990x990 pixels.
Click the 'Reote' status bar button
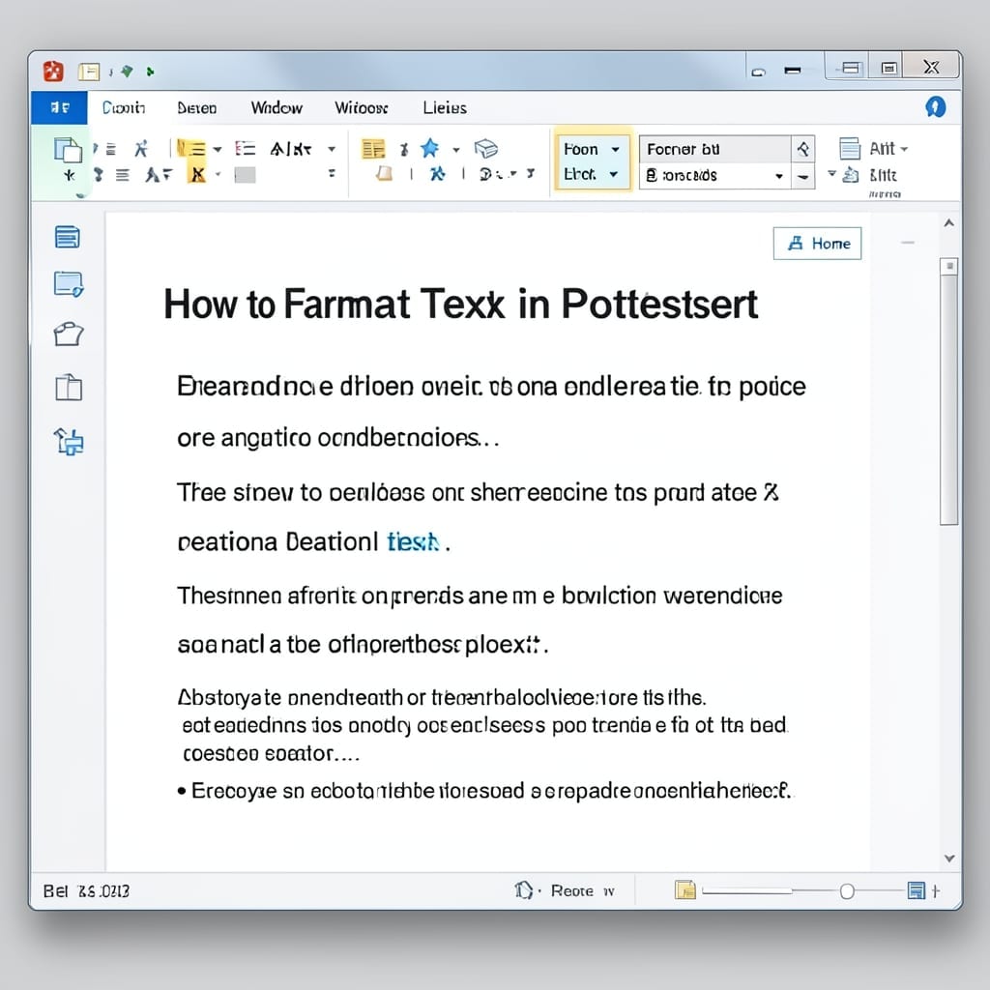pos(572,890)
